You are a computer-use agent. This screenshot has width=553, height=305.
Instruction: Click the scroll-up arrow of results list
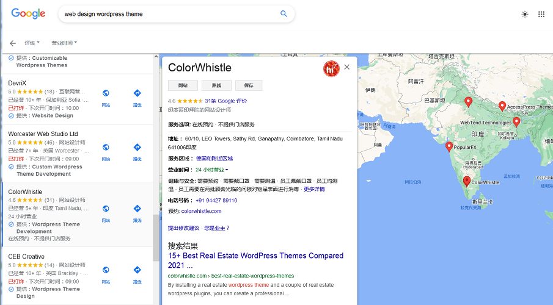point(156,56)
